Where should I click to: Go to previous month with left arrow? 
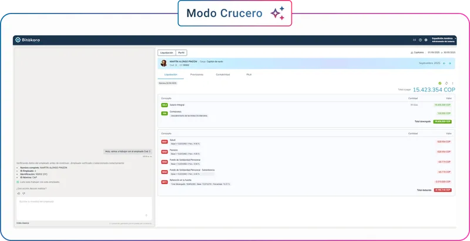444,63
